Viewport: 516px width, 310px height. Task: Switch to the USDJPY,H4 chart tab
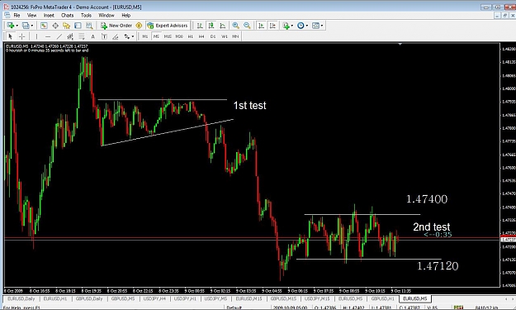(x=154, y=298)
